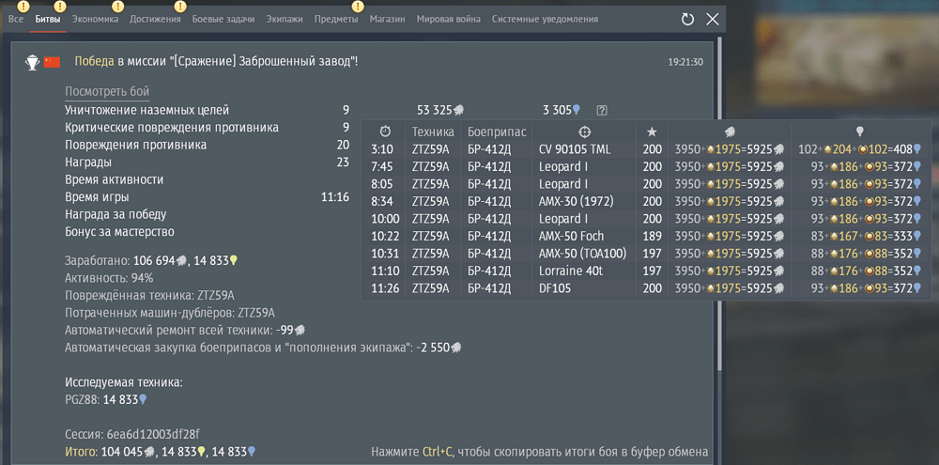
Task: Click the PGZ88 research entry
Action: [105, 399]
